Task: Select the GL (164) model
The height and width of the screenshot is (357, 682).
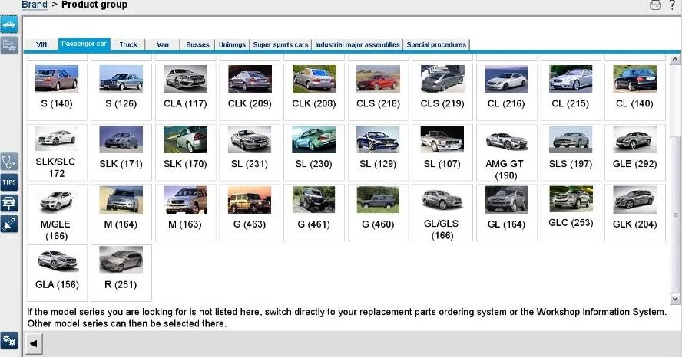Action: pos(506,212)
